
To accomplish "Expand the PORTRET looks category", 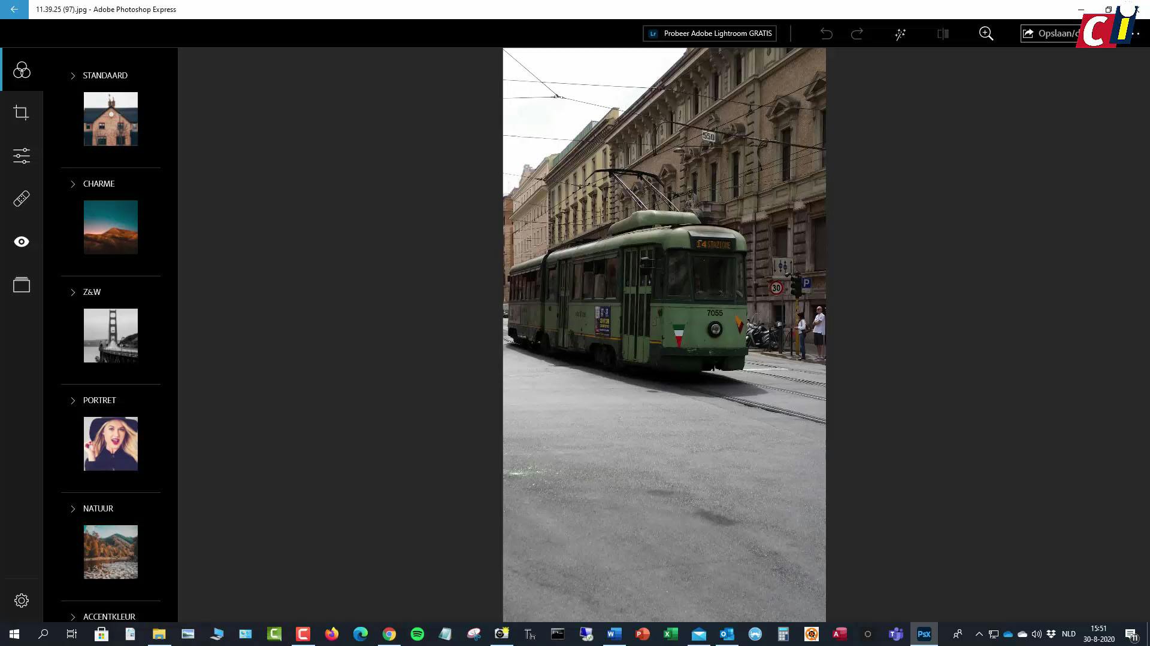I will pyautogui.click(x=72, y=401).
